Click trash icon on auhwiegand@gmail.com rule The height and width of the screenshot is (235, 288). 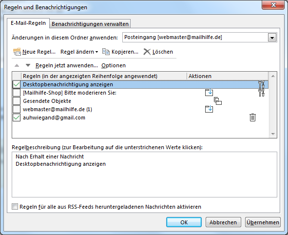tap(252, 117)
